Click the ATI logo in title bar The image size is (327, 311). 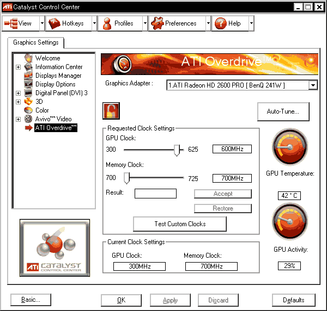(7, 7)
